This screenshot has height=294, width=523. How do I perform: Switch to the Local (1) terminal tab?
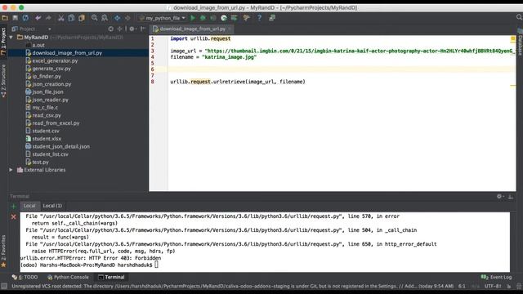point(52,206)
